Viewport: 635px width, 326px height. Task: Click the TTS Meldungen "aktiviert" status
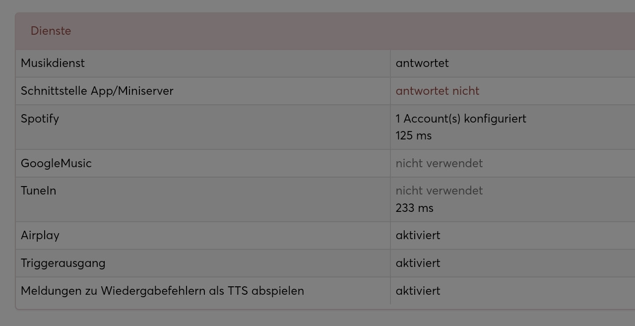[418, 291]
